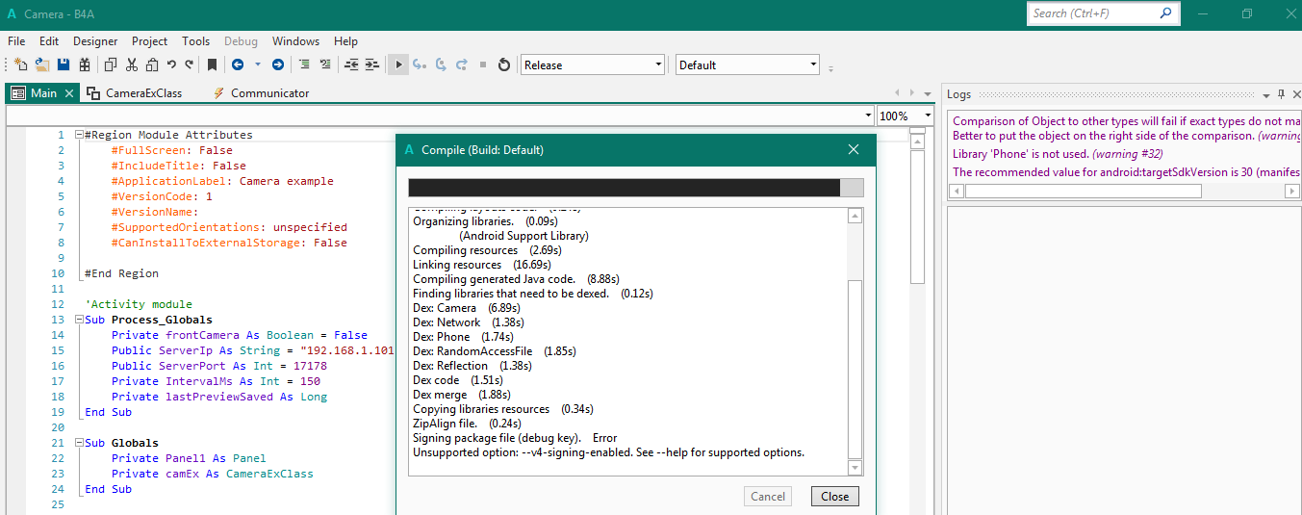Viewport: 1302px width, 515px height.
Task: Open the Default build configuration dropdown
Action: click(748, 64)
